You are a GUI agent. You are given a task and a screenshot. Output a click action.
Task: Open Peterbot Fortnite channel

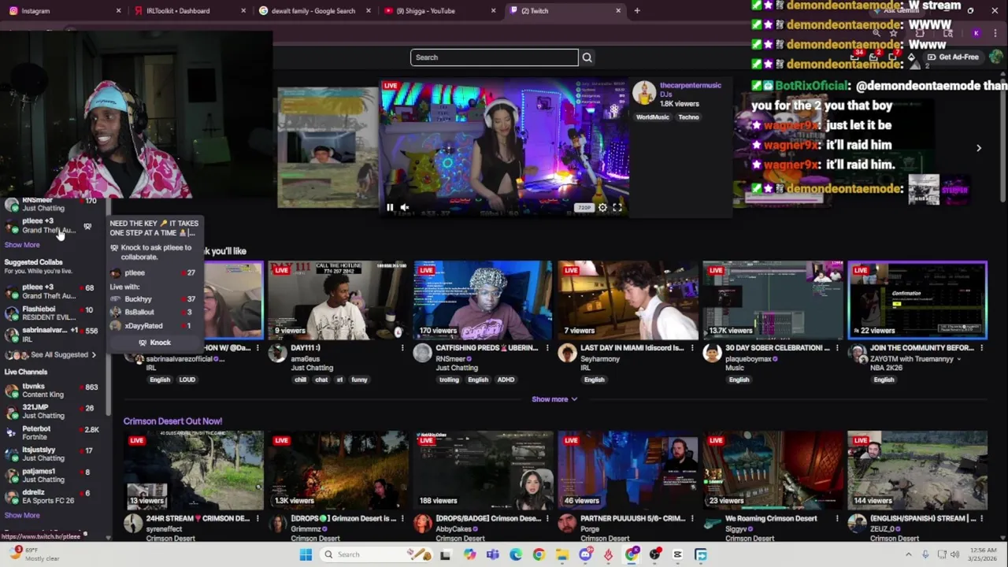pyautogui.click(x=51, y=433)
